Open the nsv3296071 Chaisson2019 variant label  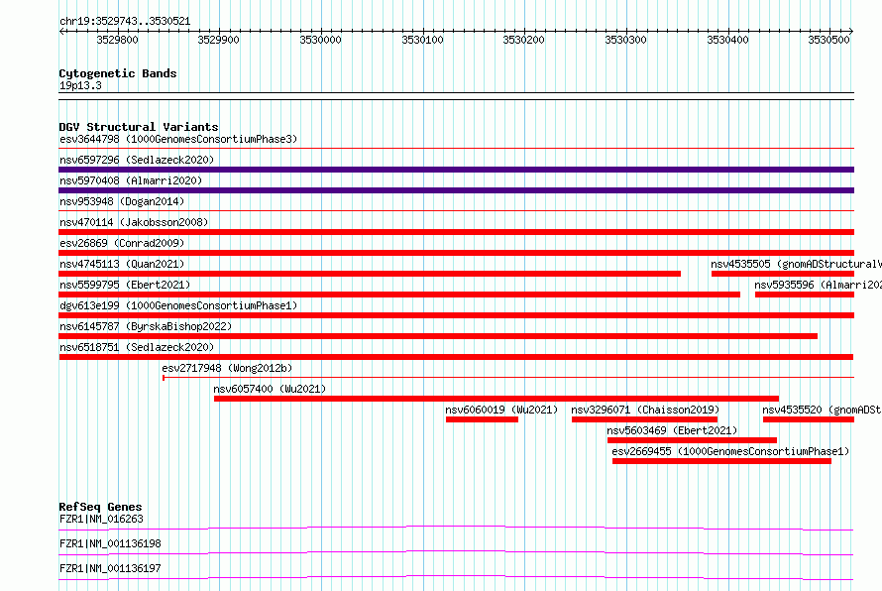[645, 410]
